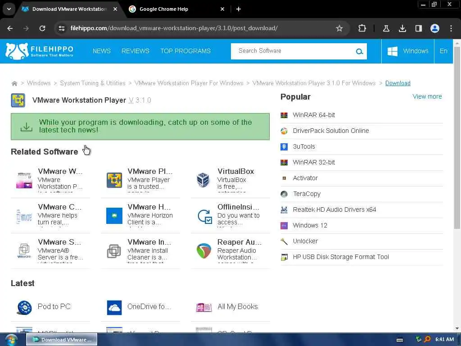The width and height of the screenshot is (461, 346).
Task: Open the TOP PROGRAMS menu item
Action: point(185,51)
